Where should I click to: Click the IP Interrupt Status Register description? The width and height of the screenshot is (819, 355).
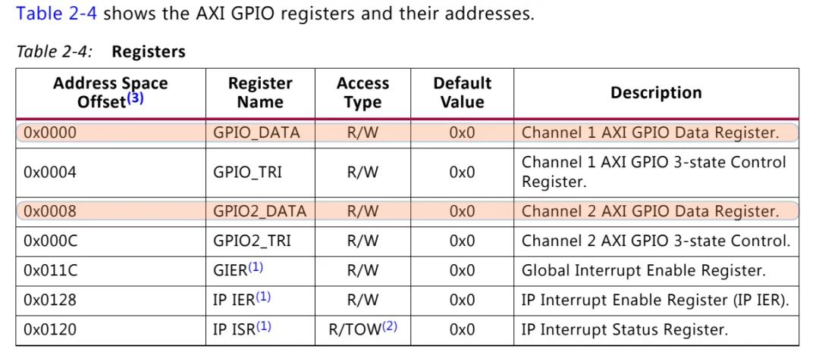tap(625, 329)
